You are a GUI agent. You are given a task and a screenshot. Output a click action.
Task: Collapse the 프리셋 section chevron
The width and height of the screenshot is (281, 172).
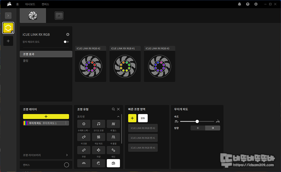[x=118, y=117]
